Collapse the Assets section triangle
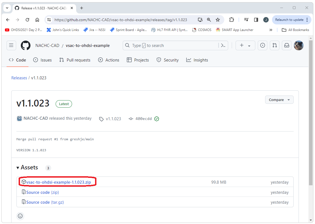315x224 pixels. [18, 168]
